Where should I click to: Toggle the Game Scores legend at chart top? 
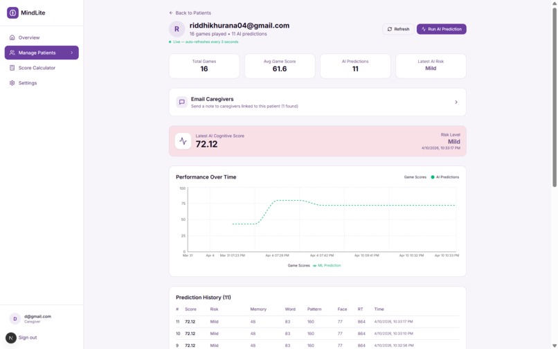click(415, 177)
